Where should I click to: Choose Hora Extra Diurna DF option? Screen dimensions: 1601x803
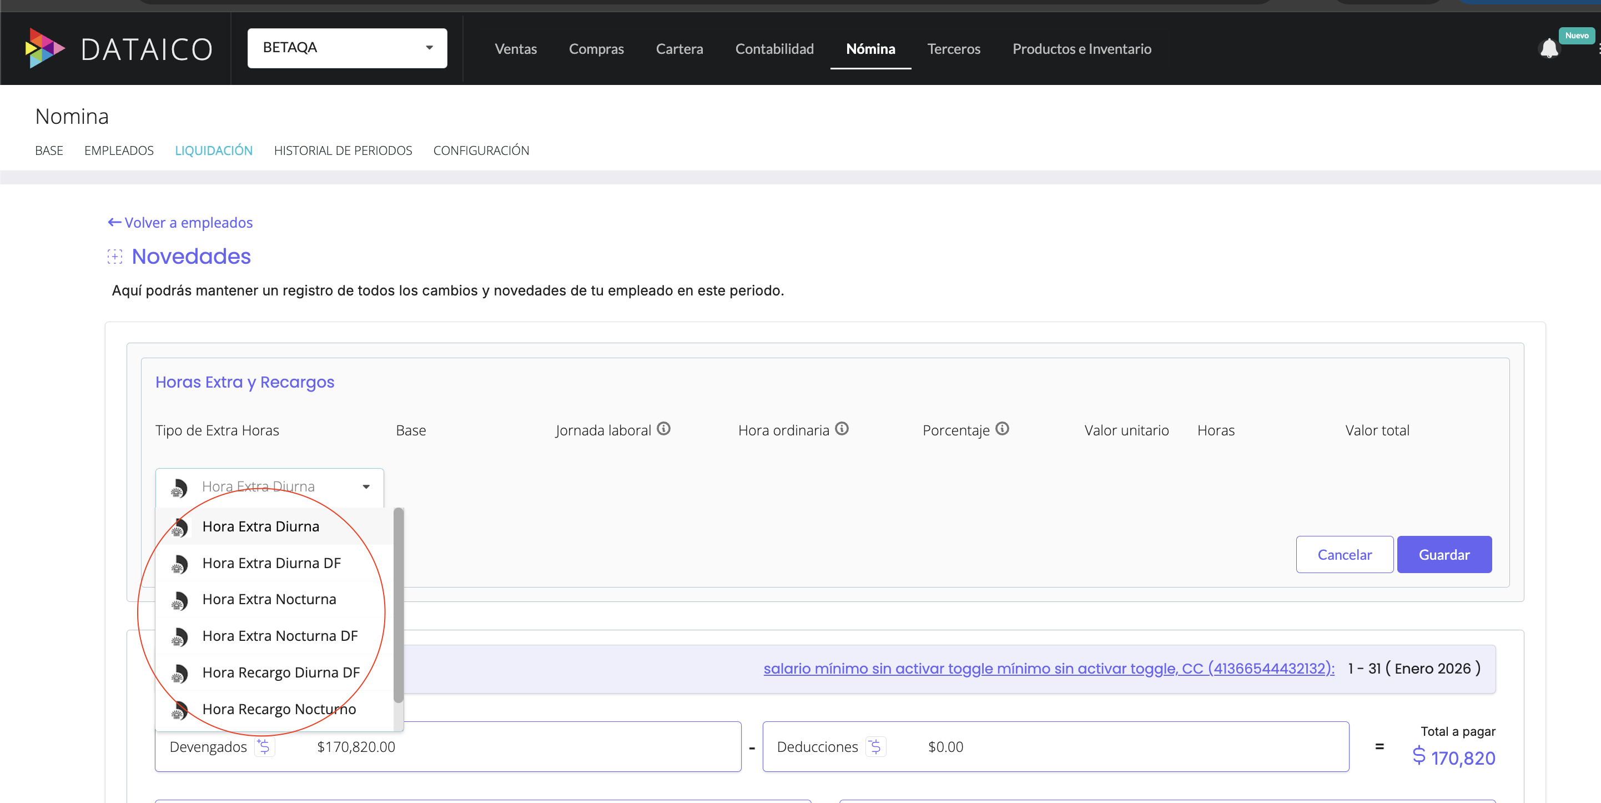(x=274, y=563)
